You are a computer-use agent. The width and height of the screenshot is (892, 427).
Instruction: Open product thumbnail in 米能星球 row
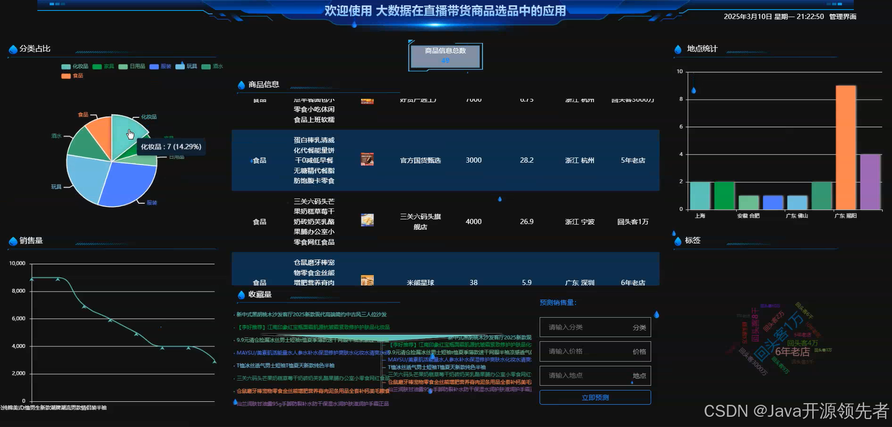(367, 280)
